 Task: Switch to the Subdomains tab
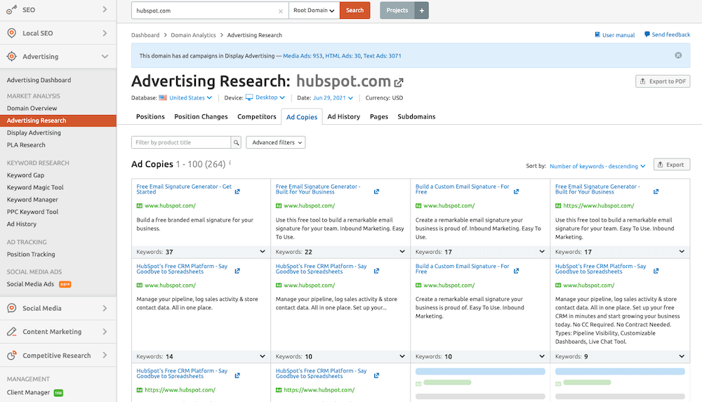coord(416,116)
